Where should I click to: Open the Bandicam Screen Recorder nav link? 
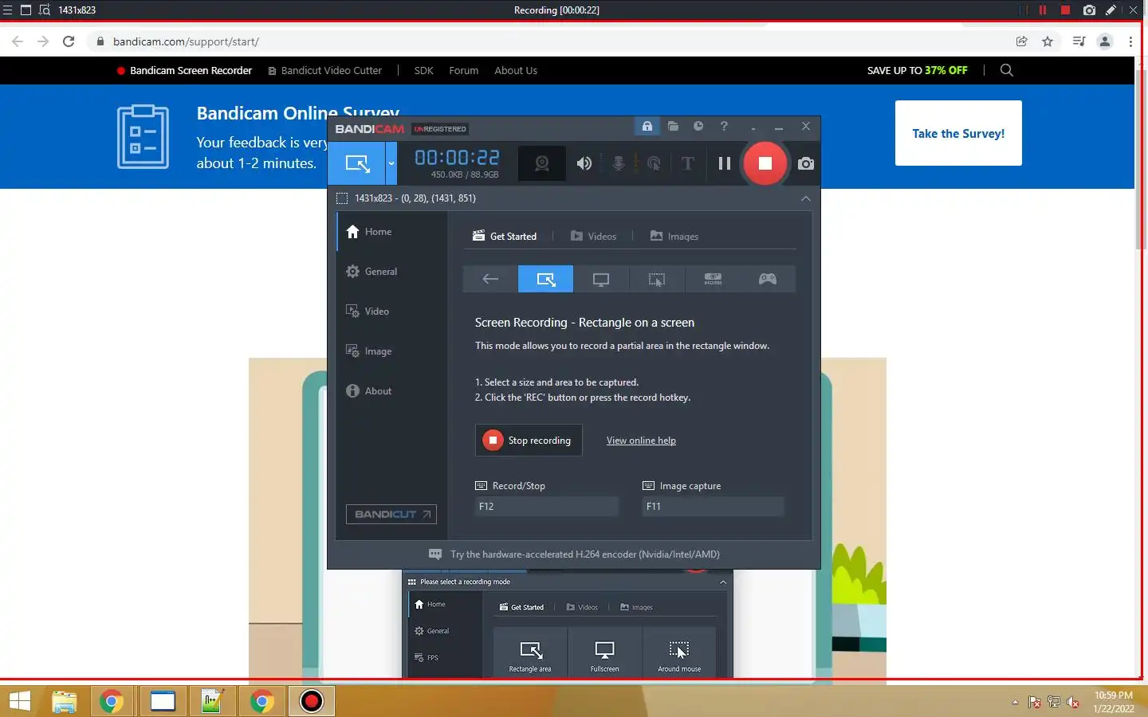[x=184, y=71]
